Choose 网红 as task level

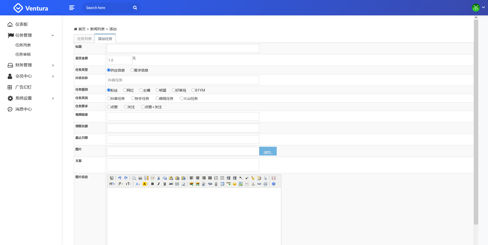[125, 90]
